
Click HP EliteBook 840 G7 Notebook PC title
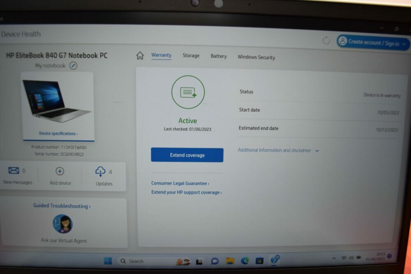pyautogui.click(x=57, y=55)
